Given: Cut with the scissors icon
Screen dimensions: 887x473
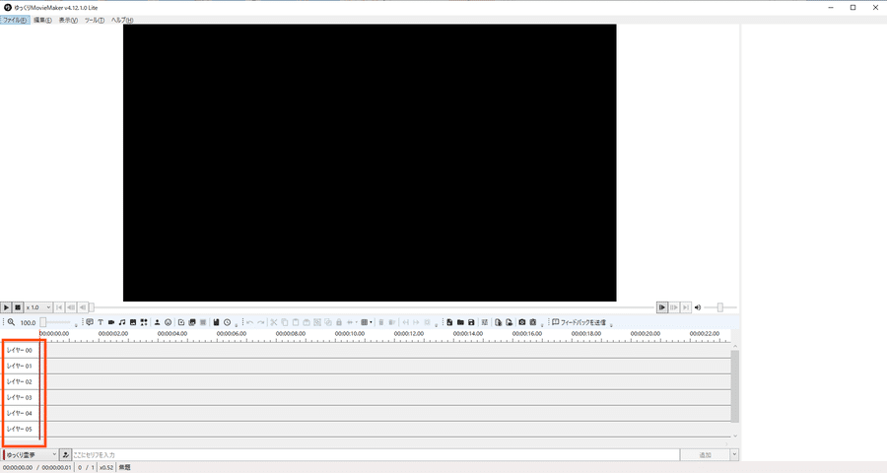Looking at the screenshot, I should [x=274, y=322].
